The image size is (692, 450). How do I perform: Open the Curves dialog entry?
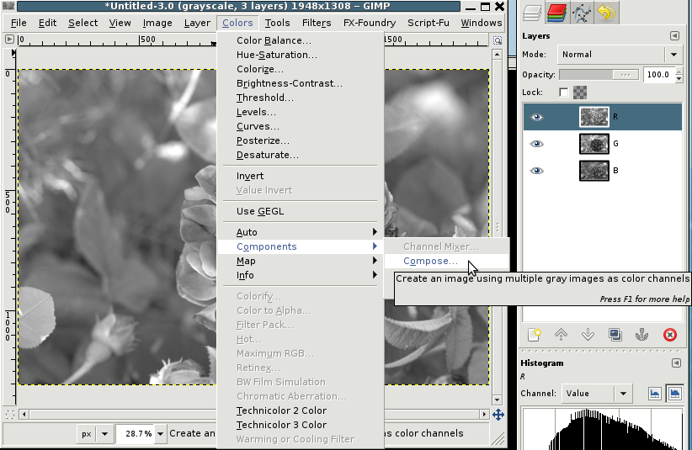point(300,126)
